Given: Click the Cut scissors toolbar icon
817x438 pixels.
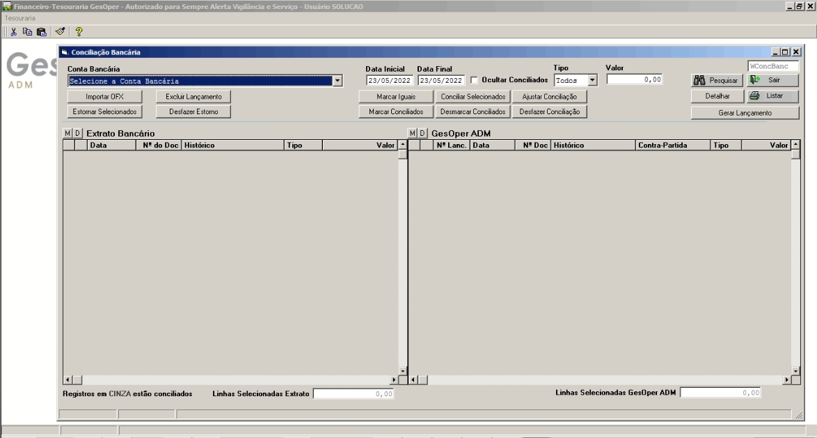Looking at the screenshot, I should pyautogui.click(x=13, y=32).
